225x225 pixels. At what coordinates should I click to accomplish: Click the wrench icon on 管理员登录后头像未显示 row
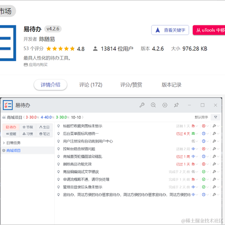point(214,187)
